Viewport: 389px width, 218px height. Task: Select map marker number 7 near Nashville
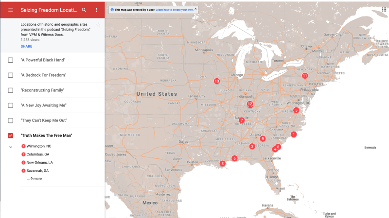pyautogui.click(x=241, y=120)
